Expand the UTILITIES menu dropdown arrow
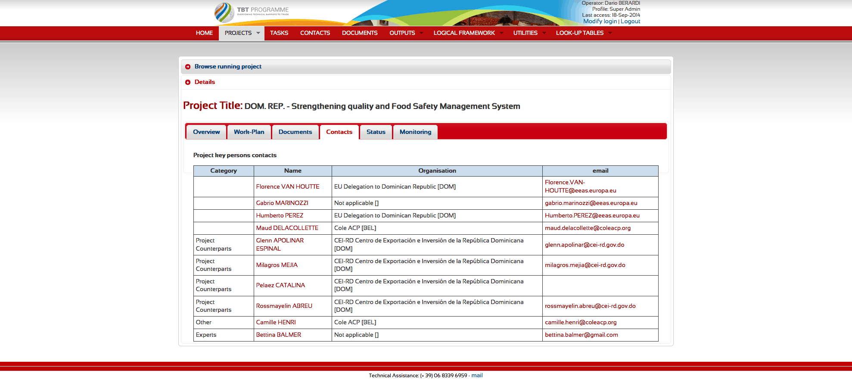The height and width of the screenshot is (382, 852). pos(544,33)
